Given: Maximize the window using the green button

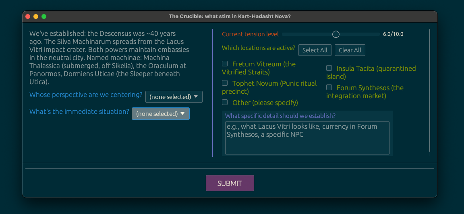Looking at the screenshot, I should (x=44, y=16).
